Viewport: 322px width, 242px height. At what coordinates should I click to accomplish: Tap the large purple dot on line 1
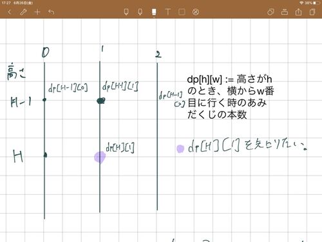point(100,157)
